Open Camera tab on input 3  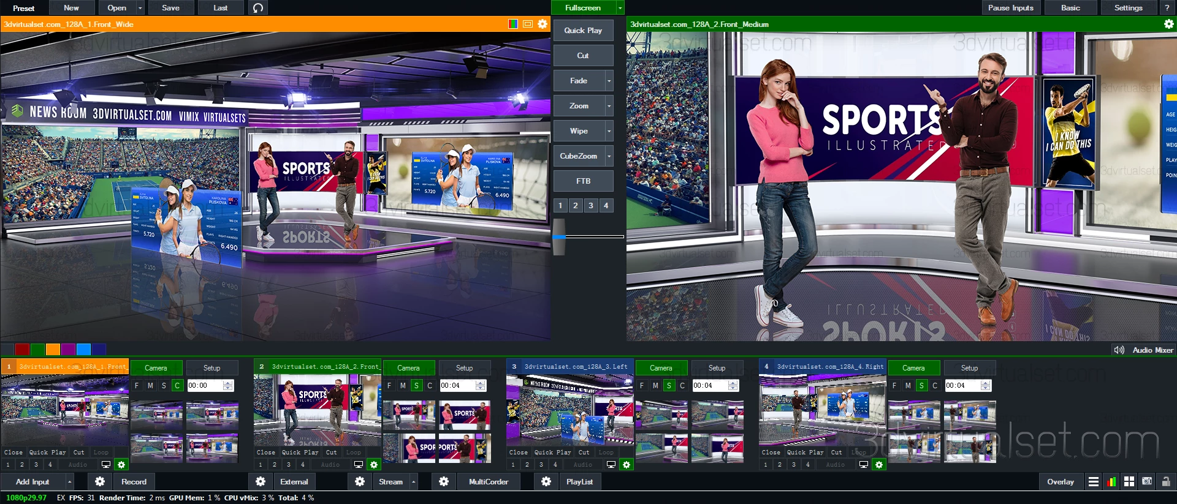click(661, 368)
